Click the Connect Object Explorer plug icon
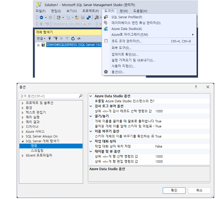The image size is (219, 199). (x=50, y=38)
